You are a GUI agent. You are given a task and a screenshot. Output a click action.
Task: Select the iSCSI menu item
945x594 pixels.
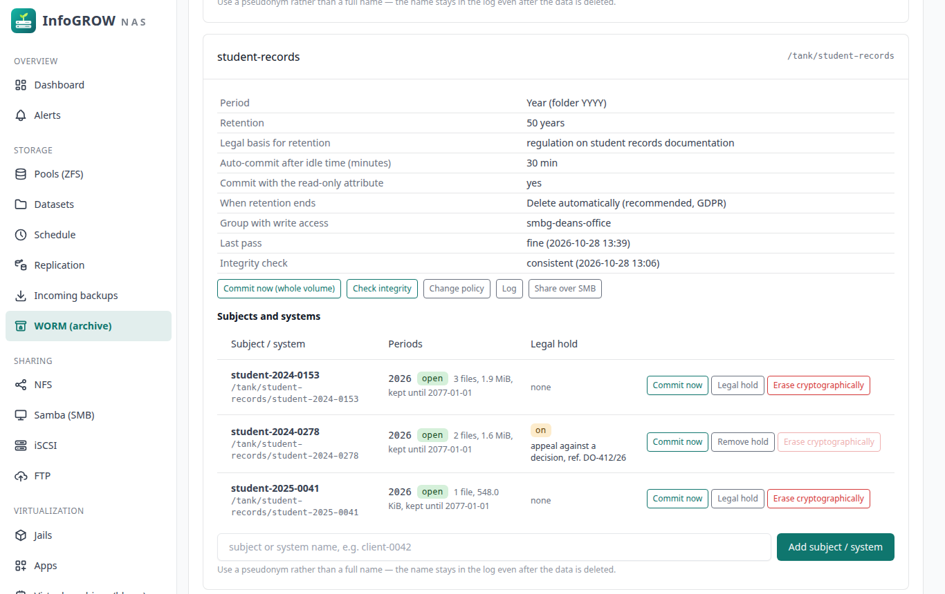(89, 445)
